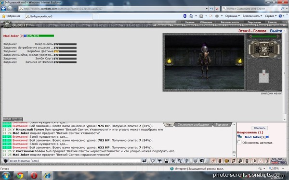The image size is (289, 180).
Task: Open 'Мой Скролл' in the game submenu
Action: (x=205, y=25)
